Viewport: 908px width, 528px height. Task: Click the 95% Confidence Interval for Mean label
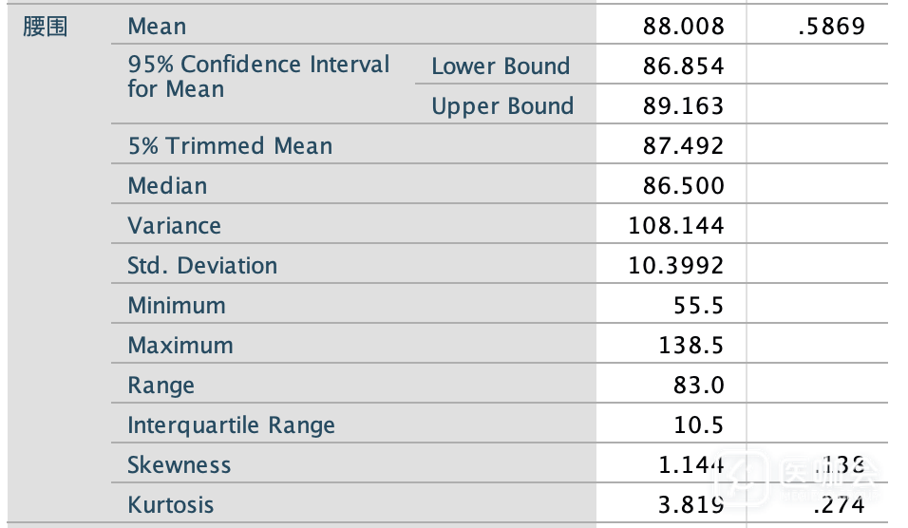point(258,77)
